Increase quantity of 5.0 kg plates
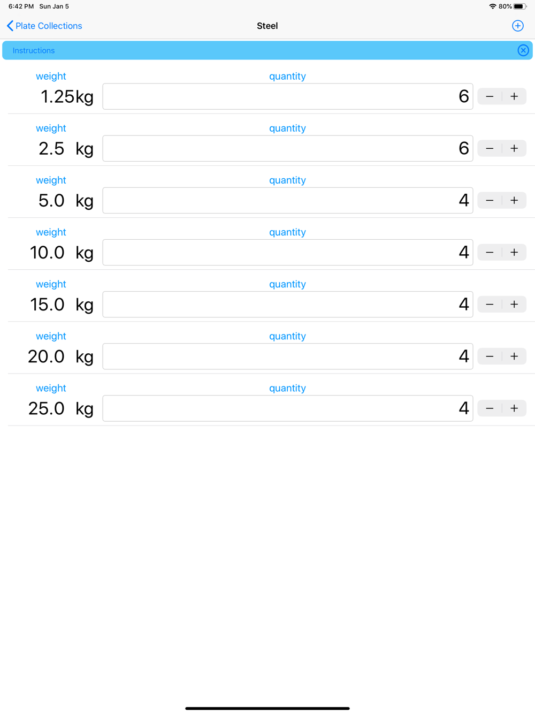The width and height of the screenshot is (535, 714). [x=514, y=200]
